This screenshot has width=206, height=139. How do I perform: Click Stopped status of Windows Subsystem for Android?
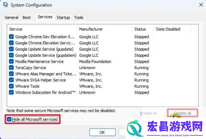(142, 93)
